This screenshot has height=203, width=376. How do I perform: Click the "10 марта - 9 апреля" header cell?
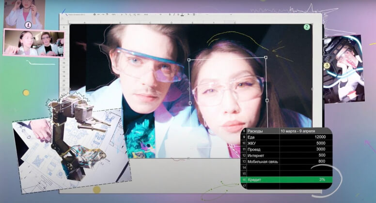[305, 131]
